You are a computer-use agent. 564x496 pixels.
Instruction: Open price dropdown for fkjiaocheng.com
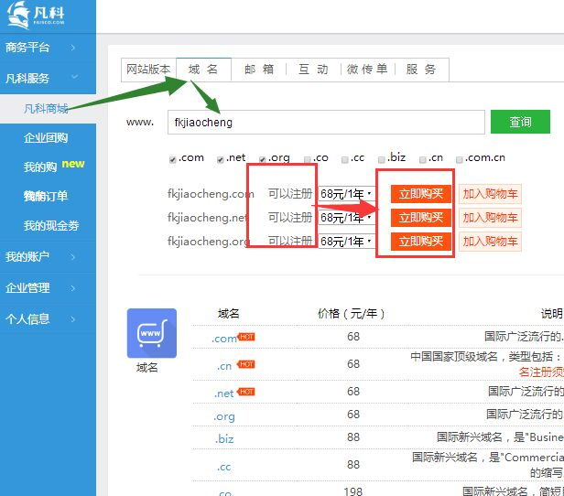(x=346, y=194)
